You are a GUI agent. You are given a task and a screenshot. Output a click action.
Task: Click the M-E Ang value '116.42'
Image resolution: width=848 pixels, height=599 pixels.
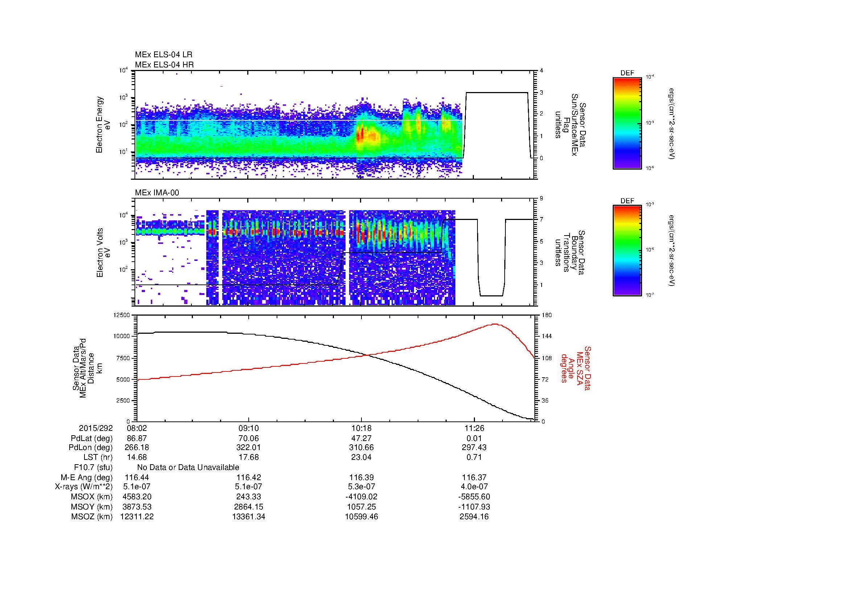coord(249,477)
